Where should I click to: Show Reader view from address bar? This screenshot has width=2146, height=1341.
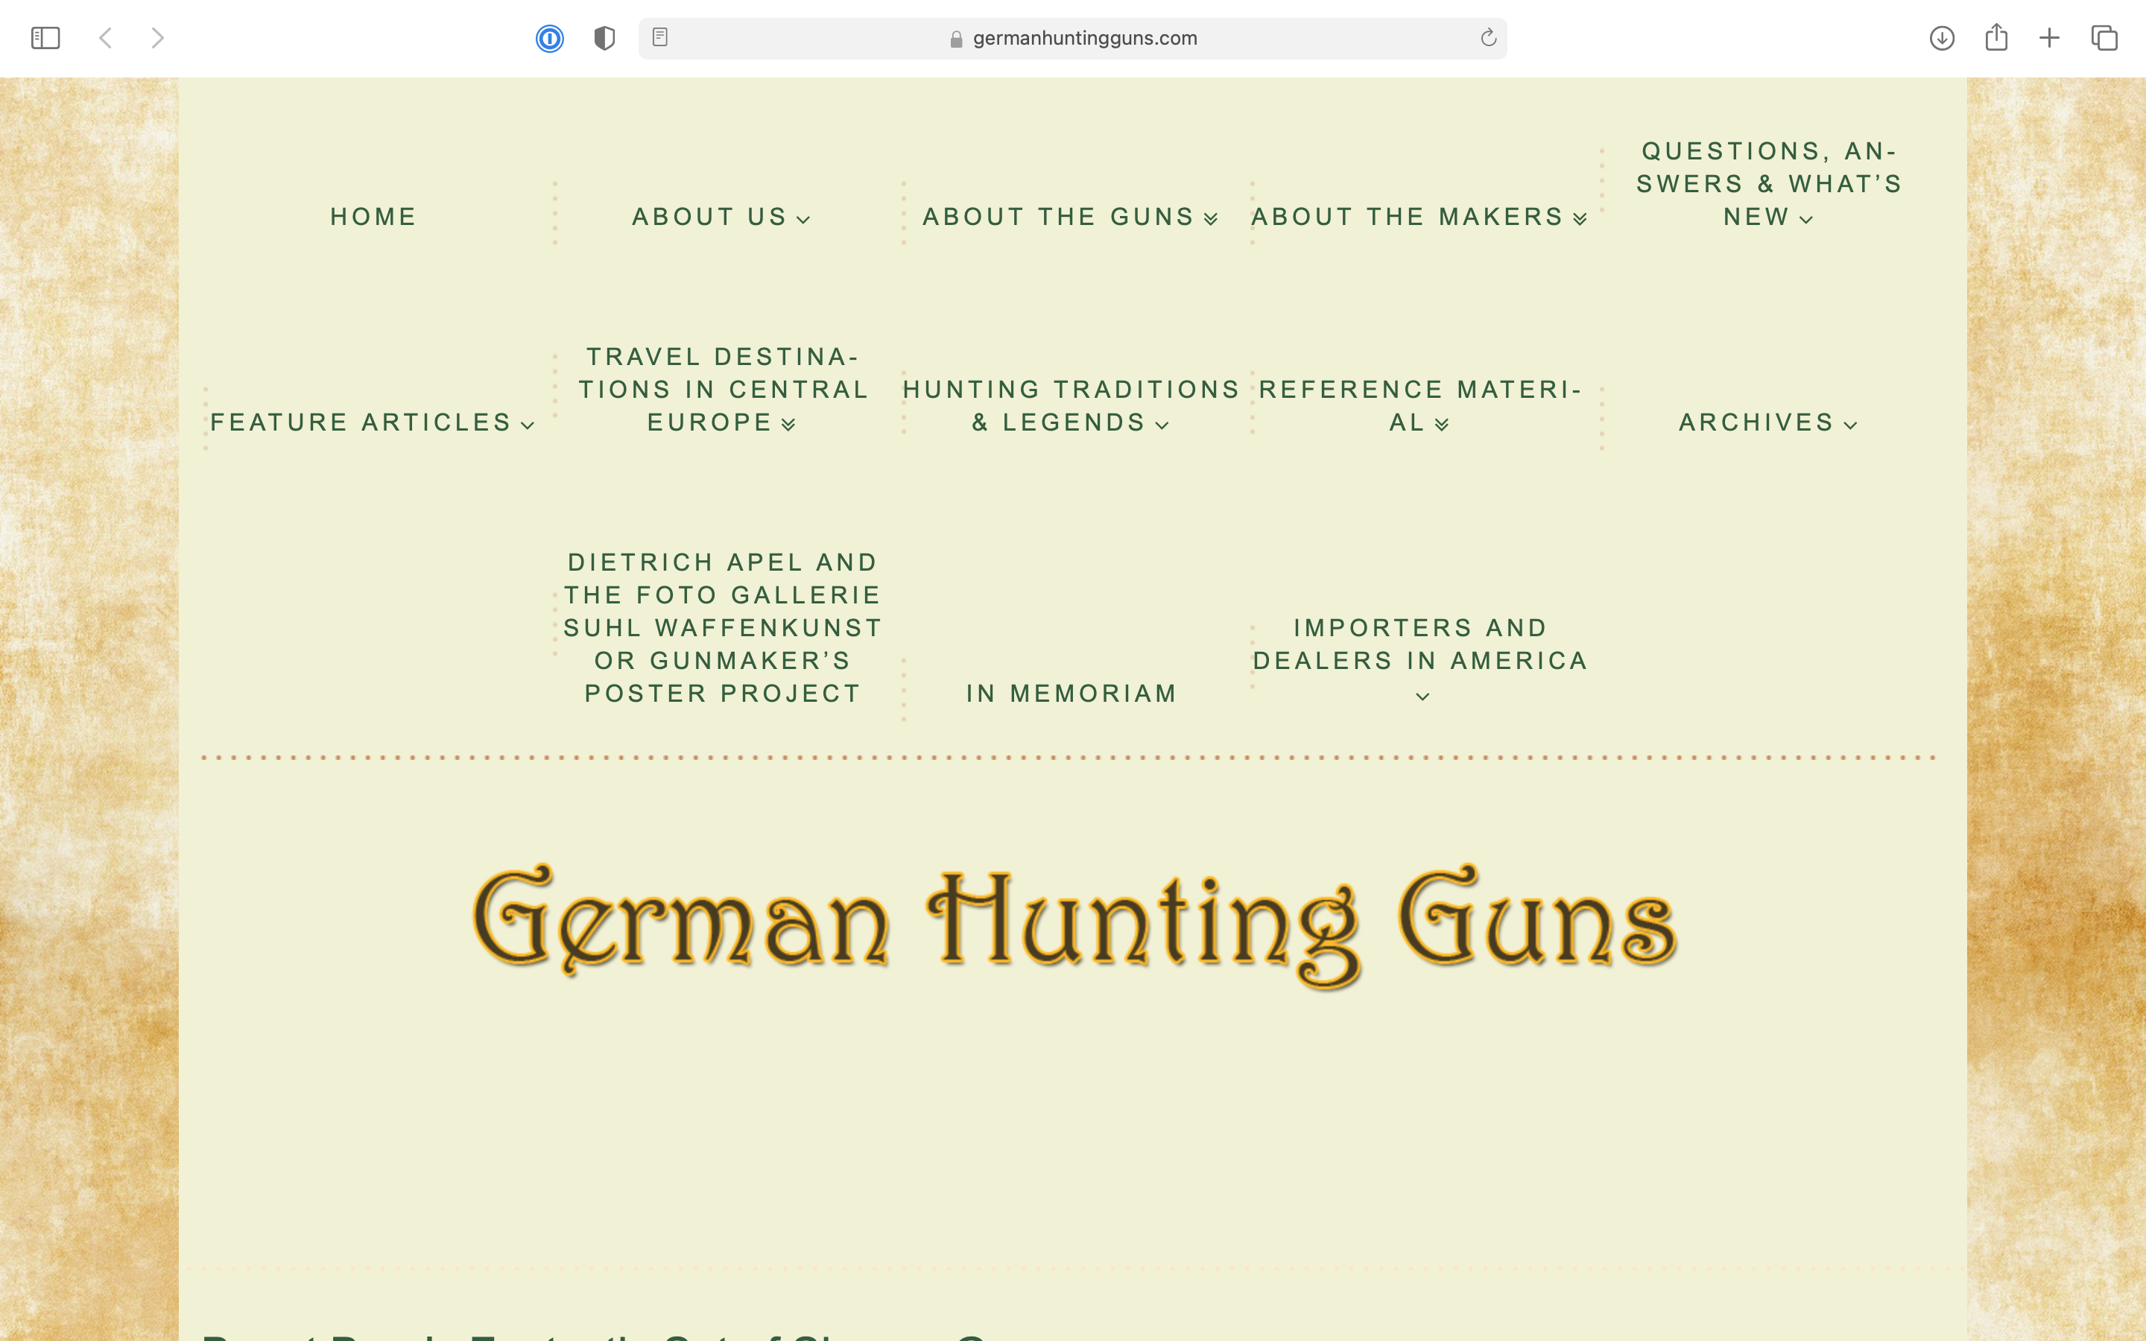coord(659,37)
